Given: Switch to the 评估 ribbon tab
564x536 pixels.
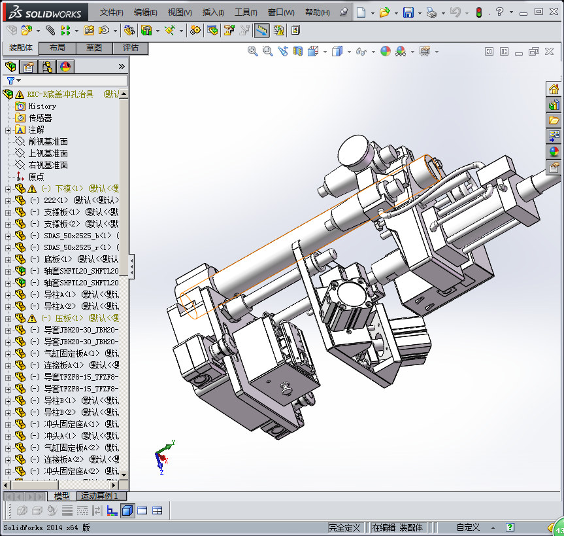Looking at the screenshot, I should [130, 48].
